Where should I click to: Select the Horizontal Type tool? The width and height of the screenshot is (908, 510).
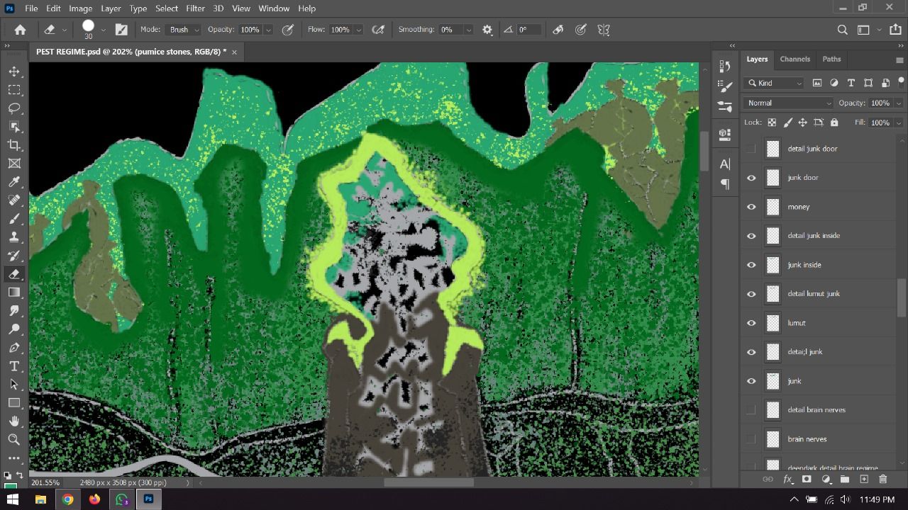(x=14, y=366)
